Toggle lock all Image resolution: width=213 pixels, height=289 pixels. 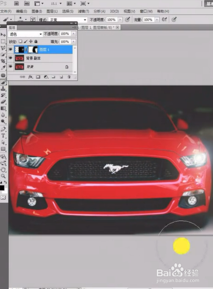(x=36, y=42)
